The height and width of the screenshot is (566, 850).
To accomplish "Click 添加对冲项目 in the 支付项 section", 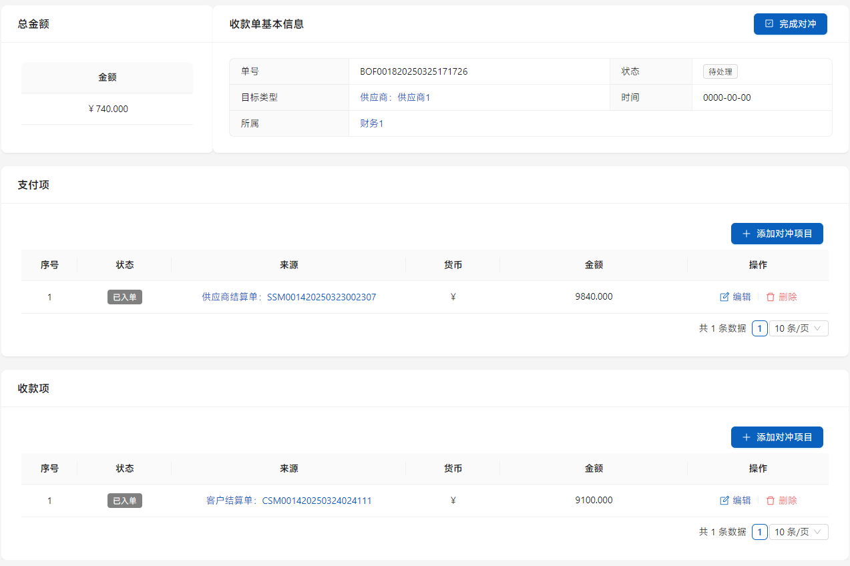I will click(x=777, y=234).
